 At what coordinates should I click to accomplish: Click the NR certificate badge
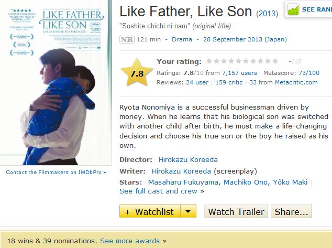pyautogui.click(x=126, y=39)
